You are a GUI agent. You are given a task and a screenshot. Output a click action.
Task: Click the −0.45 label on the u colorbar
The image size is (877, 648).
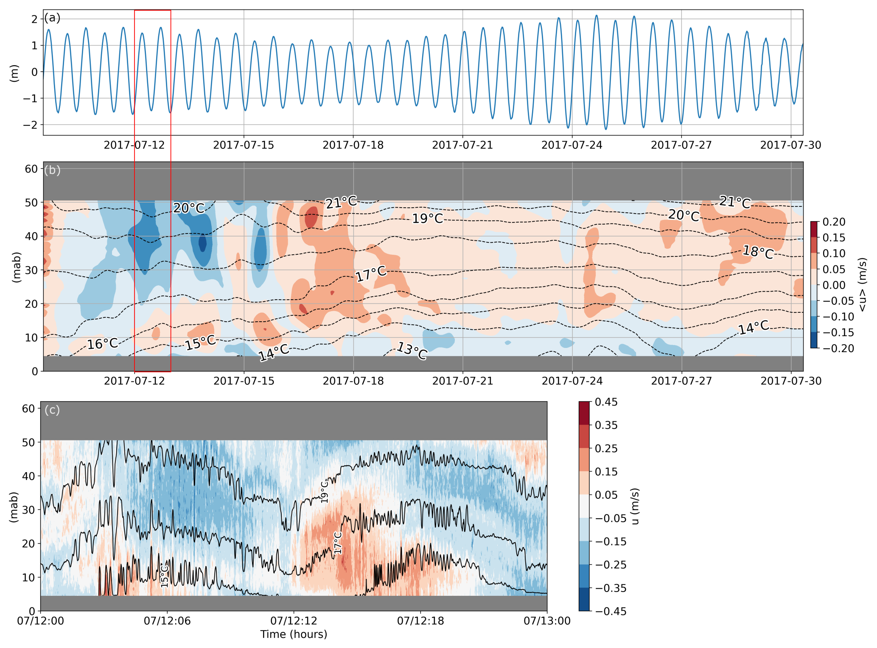(611, 612)
